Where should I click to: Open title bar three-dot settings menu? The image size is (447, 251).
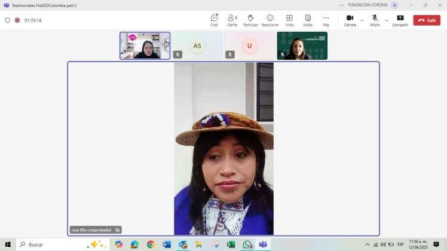point(341,5)
